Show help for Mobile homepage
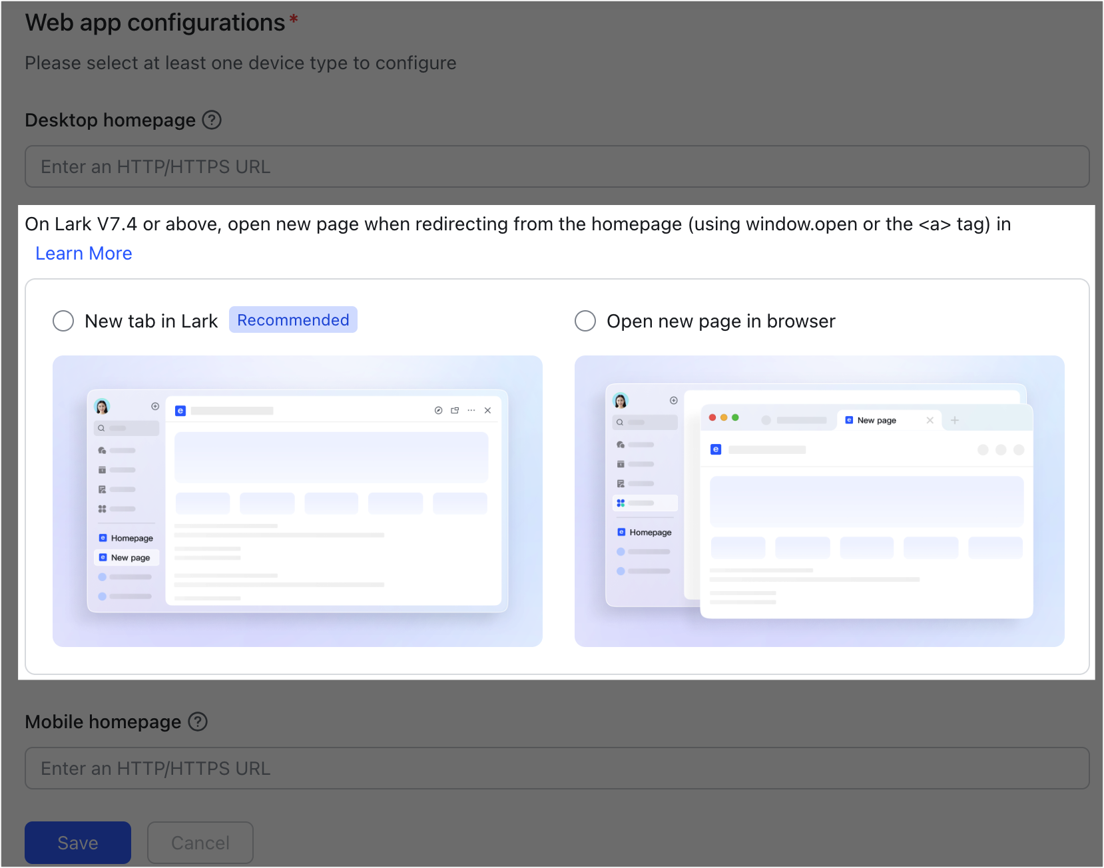The height and width of the screenshot is (868, 1104). pyautogui.click(x=198, y=722)
